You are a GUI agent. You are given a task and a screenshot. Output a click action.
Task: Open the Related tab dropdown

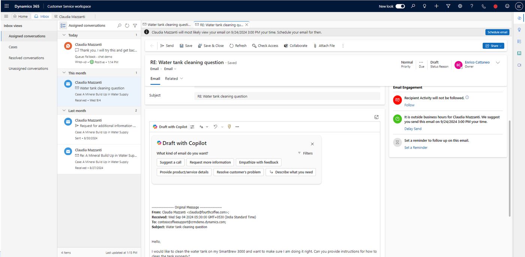coord(174,79)
